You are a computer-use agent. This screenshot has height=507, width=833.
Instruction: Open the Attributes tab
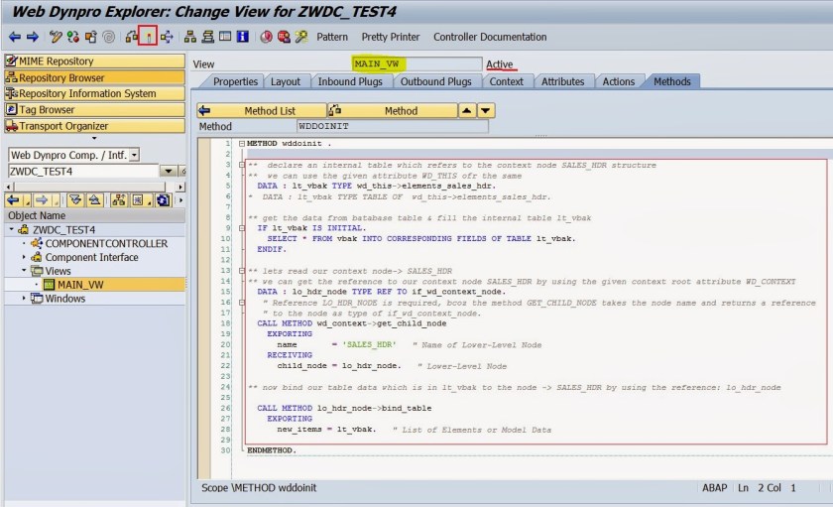pyautogui.click(x=562, y=81)
